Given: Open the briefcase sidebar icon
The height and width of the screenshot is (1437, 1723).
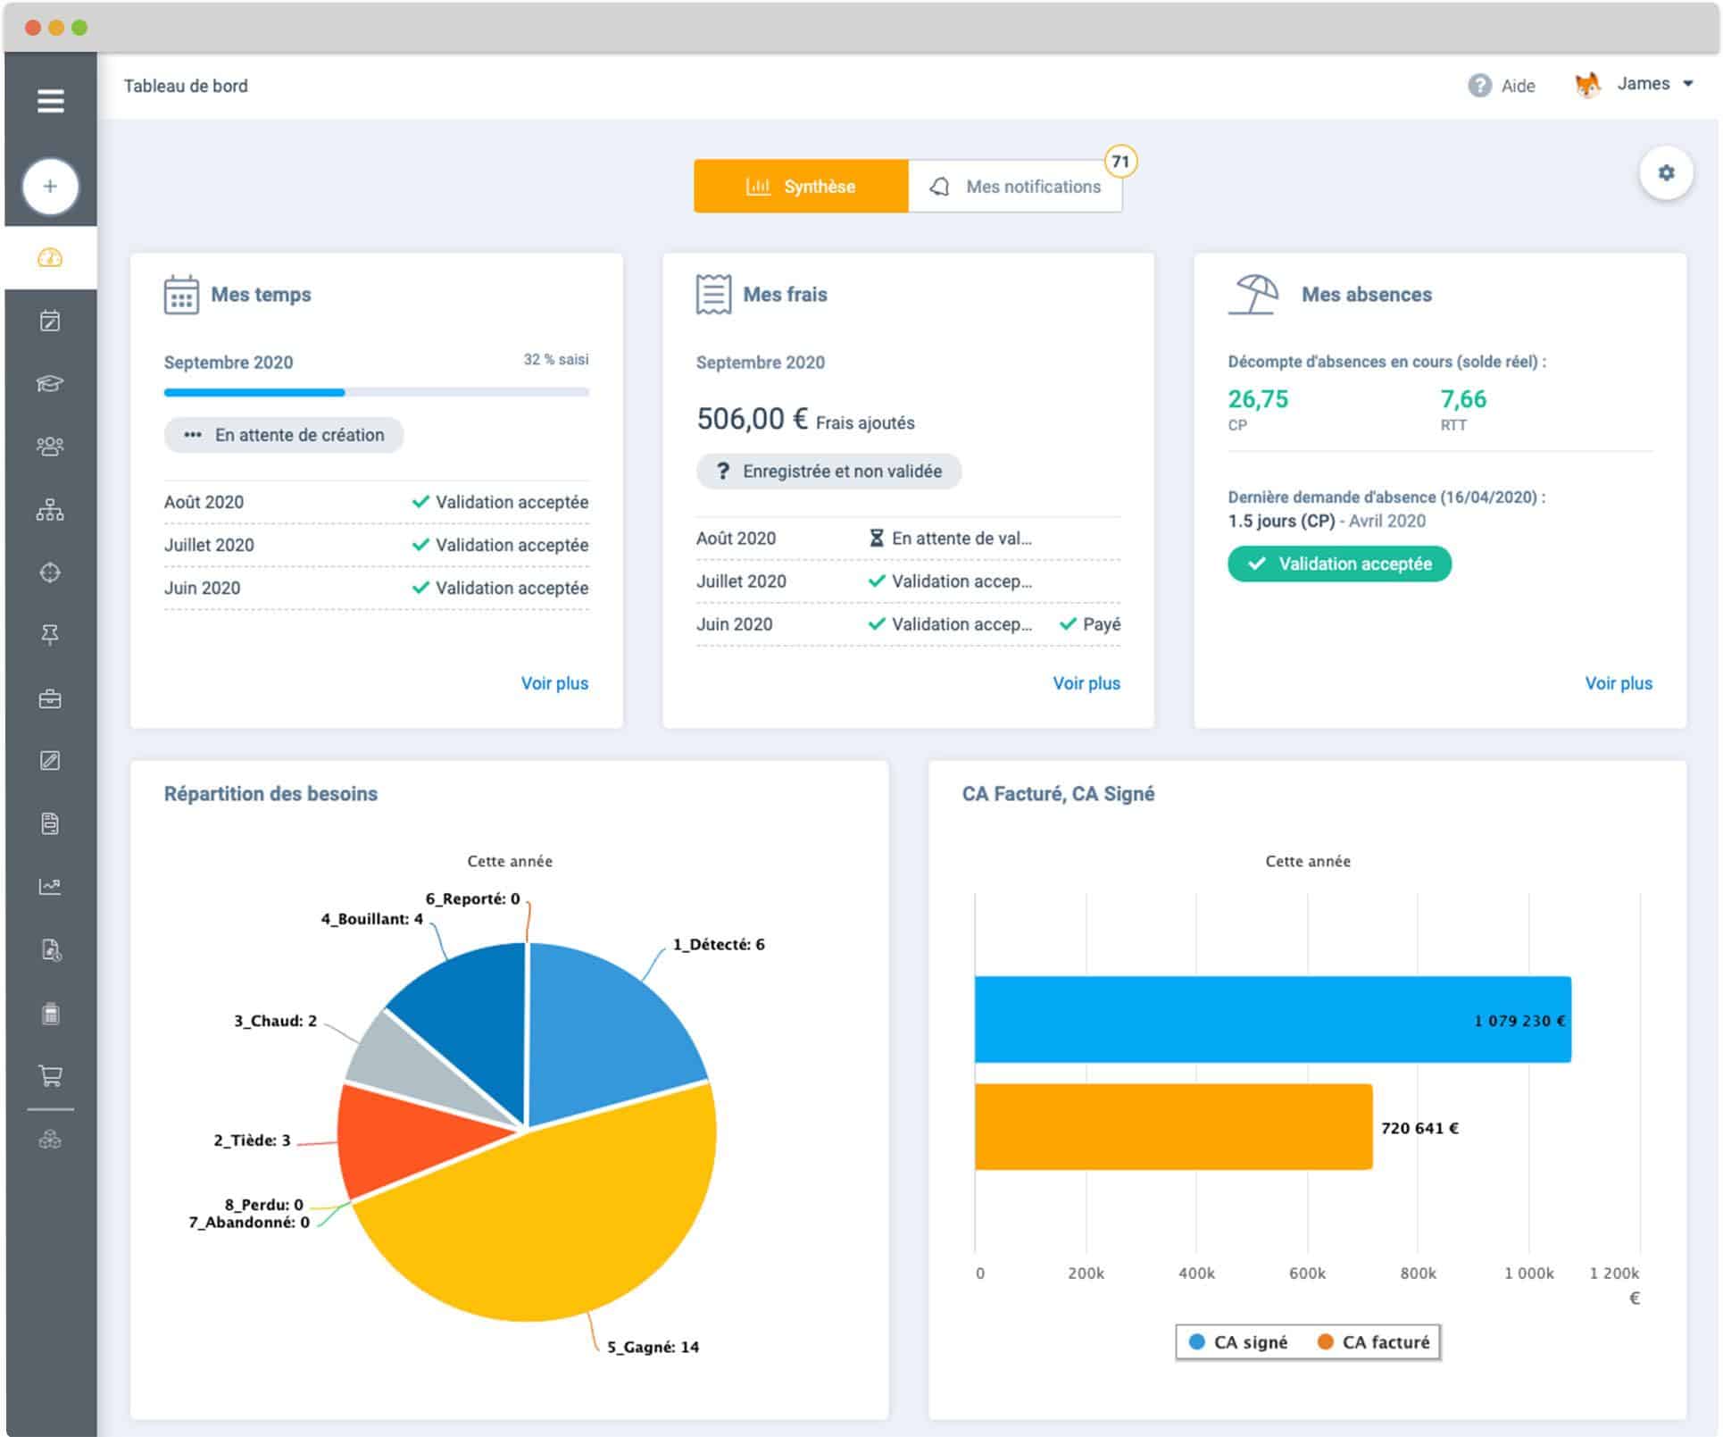Looking at the screenshot, I should [x=50, y=698].
